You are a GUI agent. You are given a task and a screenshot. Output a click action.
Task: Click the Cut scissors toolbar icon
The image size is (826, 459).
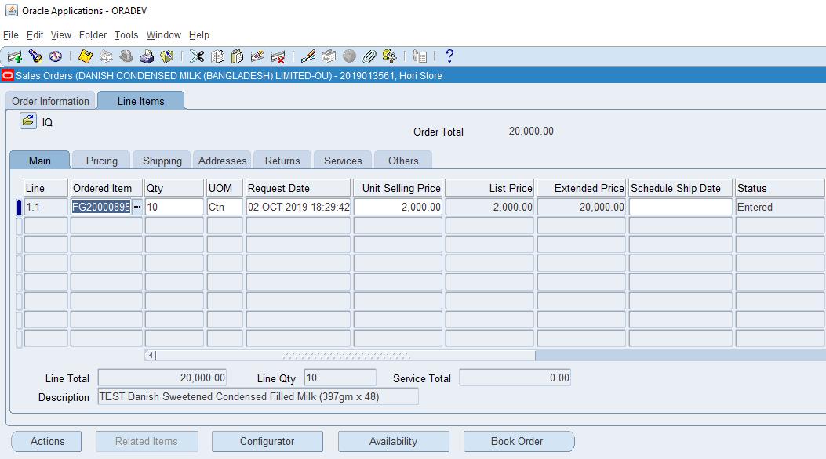pos(197,56)
